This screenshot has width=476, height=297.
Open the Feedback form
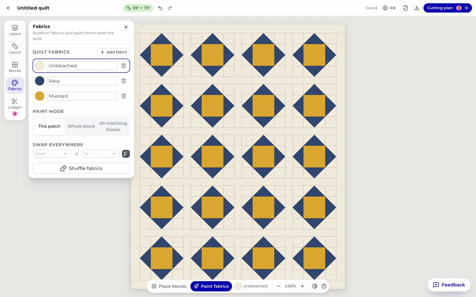tap(449, 285)
